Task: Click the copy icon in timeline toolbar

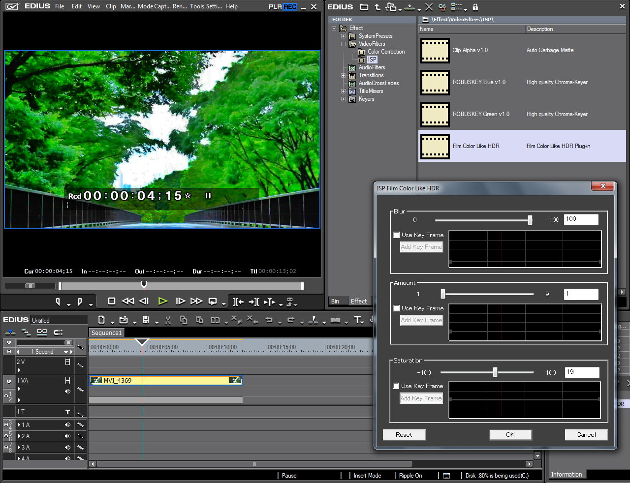Action: 184,320
